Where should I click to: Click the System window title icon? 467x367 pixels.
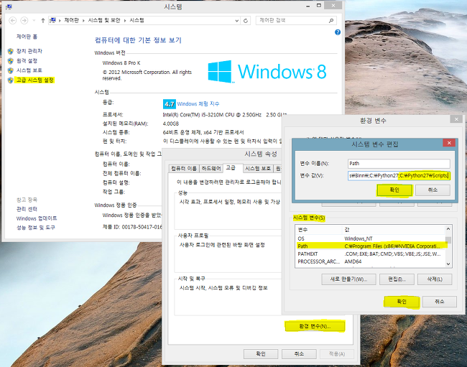(9, 7)
